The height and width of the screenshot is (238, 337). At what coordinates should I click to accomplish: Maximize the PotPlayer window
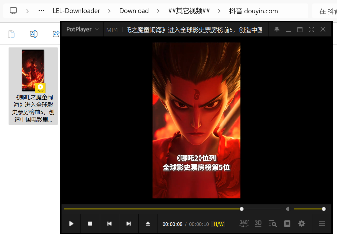click(300, 29)
